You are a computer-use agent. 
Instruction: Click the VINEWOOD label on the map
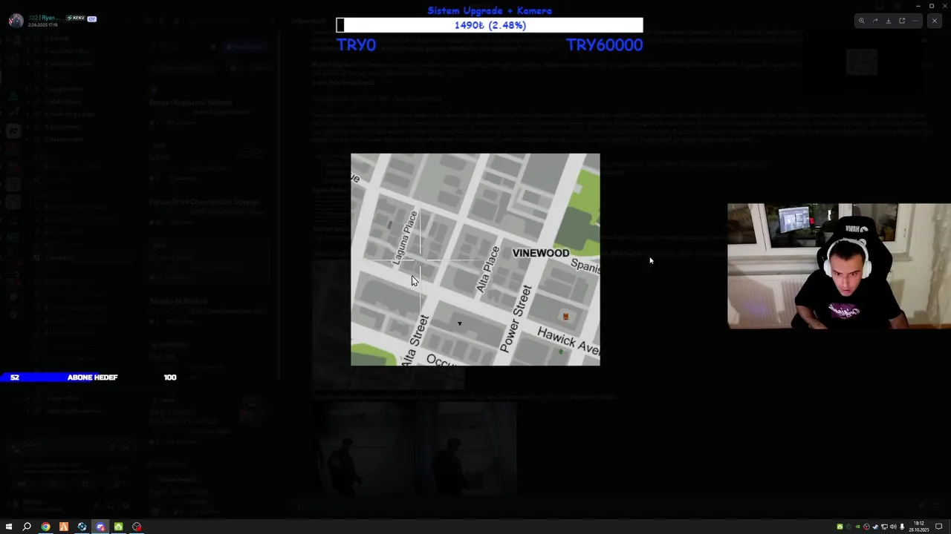tap(541, 253)
